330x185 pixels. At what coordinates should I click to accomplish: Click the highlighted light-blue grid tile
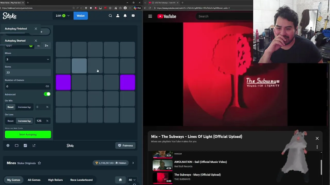tap(79, 66)
